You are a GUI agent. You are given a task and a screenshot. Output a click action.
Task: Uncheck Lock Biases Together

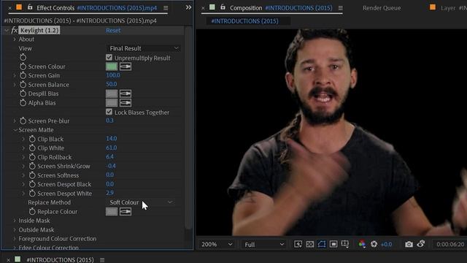coord(109,112)
